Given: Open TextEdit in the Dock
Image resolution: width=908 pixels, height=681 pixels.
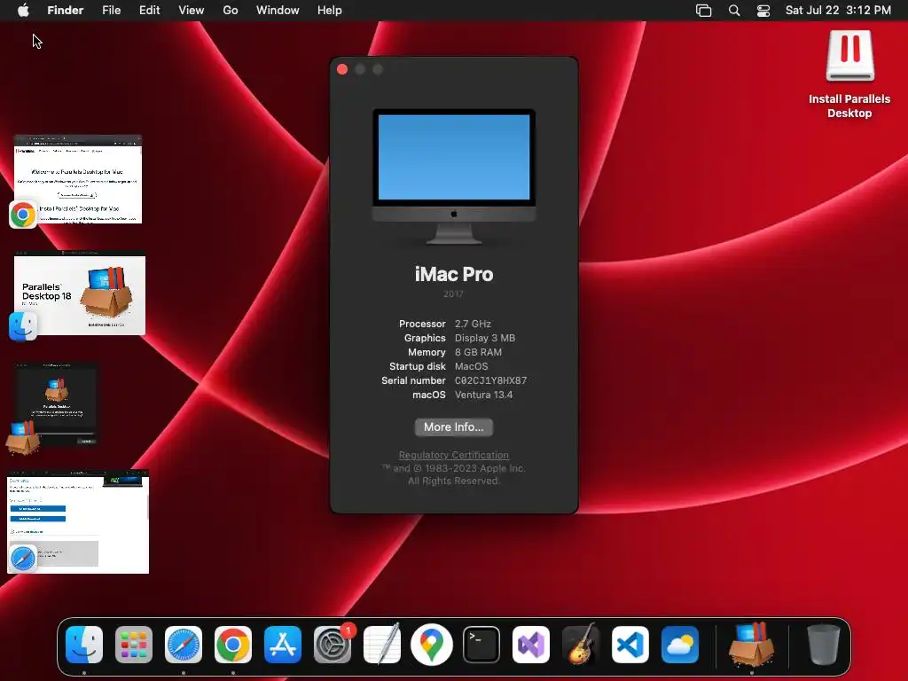Looking at the screenshot, I should [x=382, y=645].
